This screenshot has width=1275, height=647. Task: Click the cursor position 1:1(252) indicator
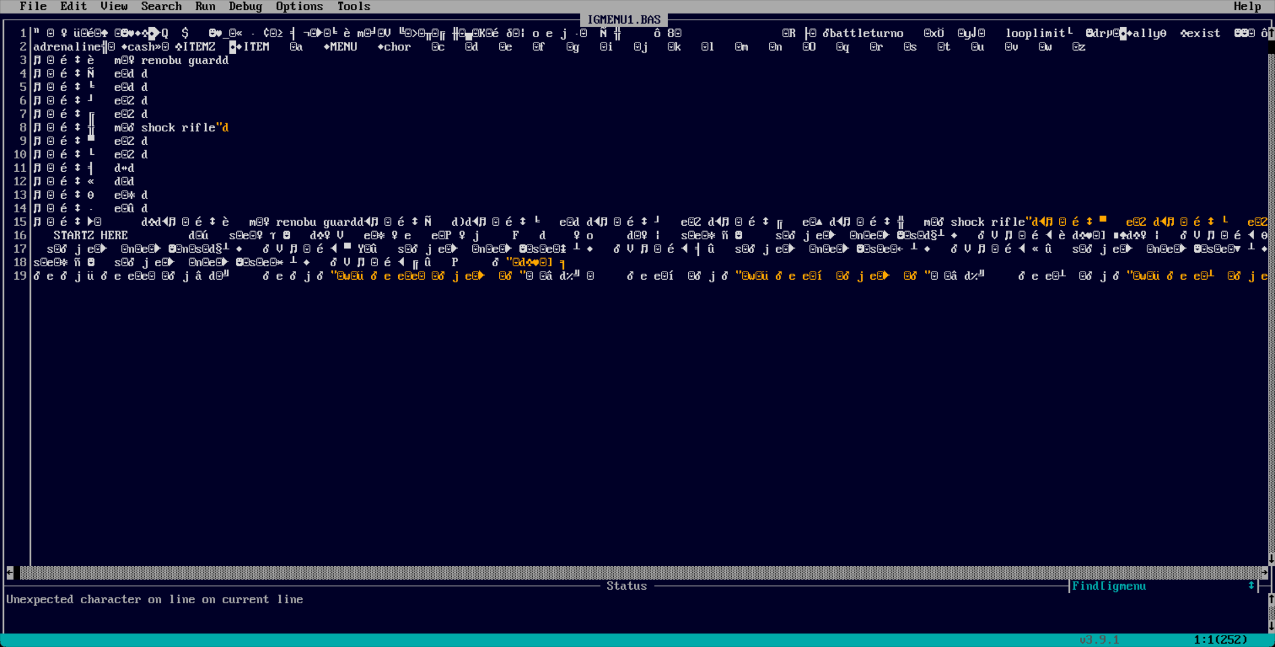click(1220, 640)
